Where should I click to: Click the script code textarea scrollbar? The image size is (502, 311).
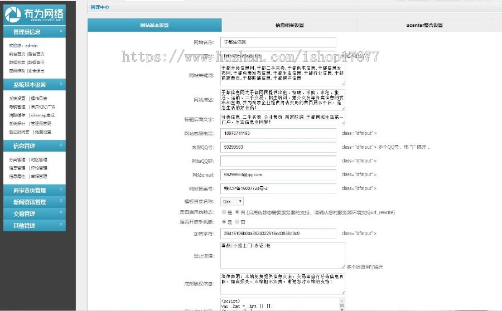click(x=342, y=304)
